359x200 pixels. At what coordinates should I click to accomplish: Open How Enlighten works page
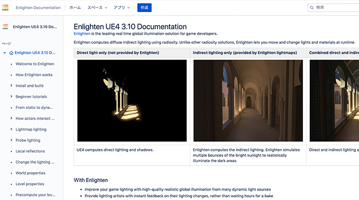[34, 75]
